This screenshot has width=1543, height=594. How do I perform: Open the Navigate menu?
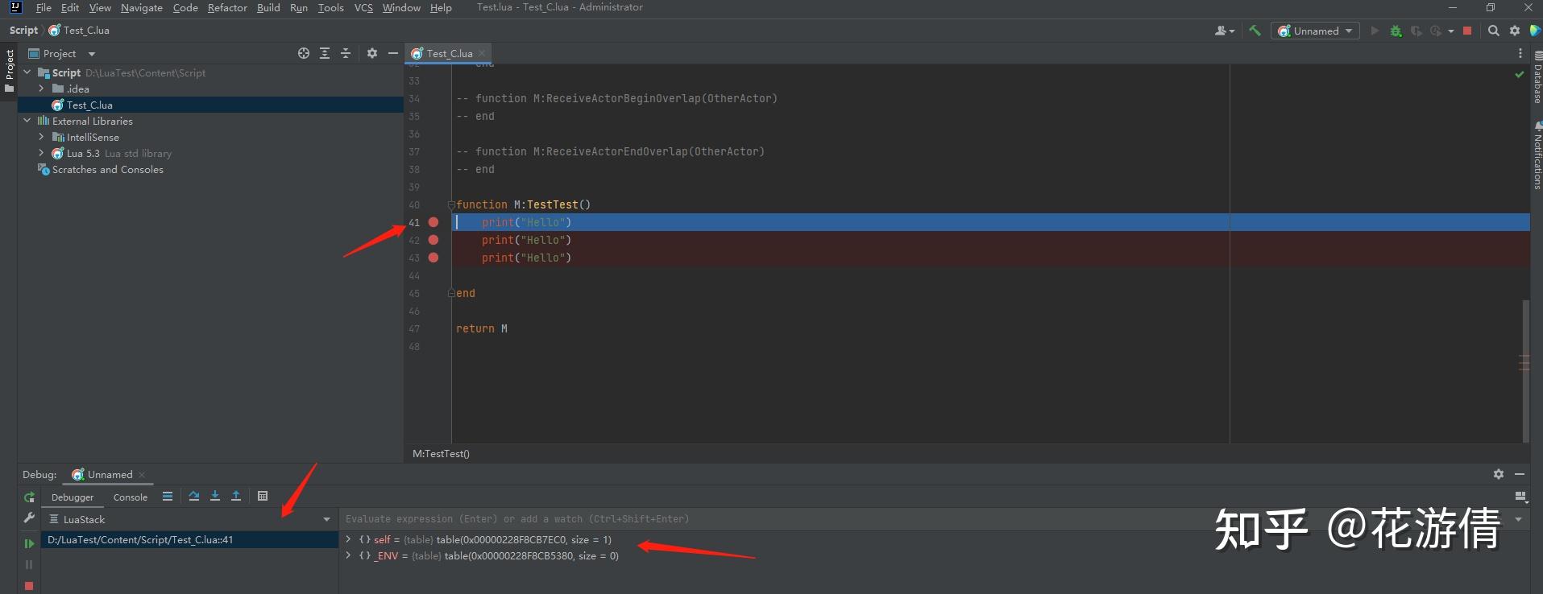point(142,8)
